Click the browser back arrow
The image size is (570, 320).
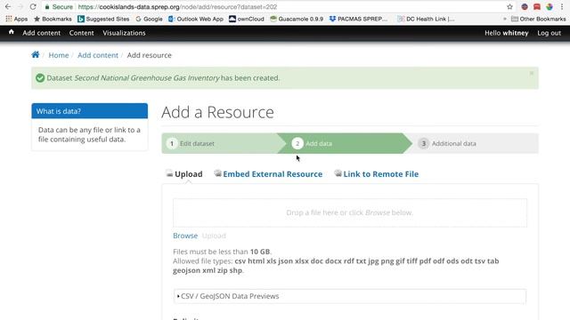[8, 6]
